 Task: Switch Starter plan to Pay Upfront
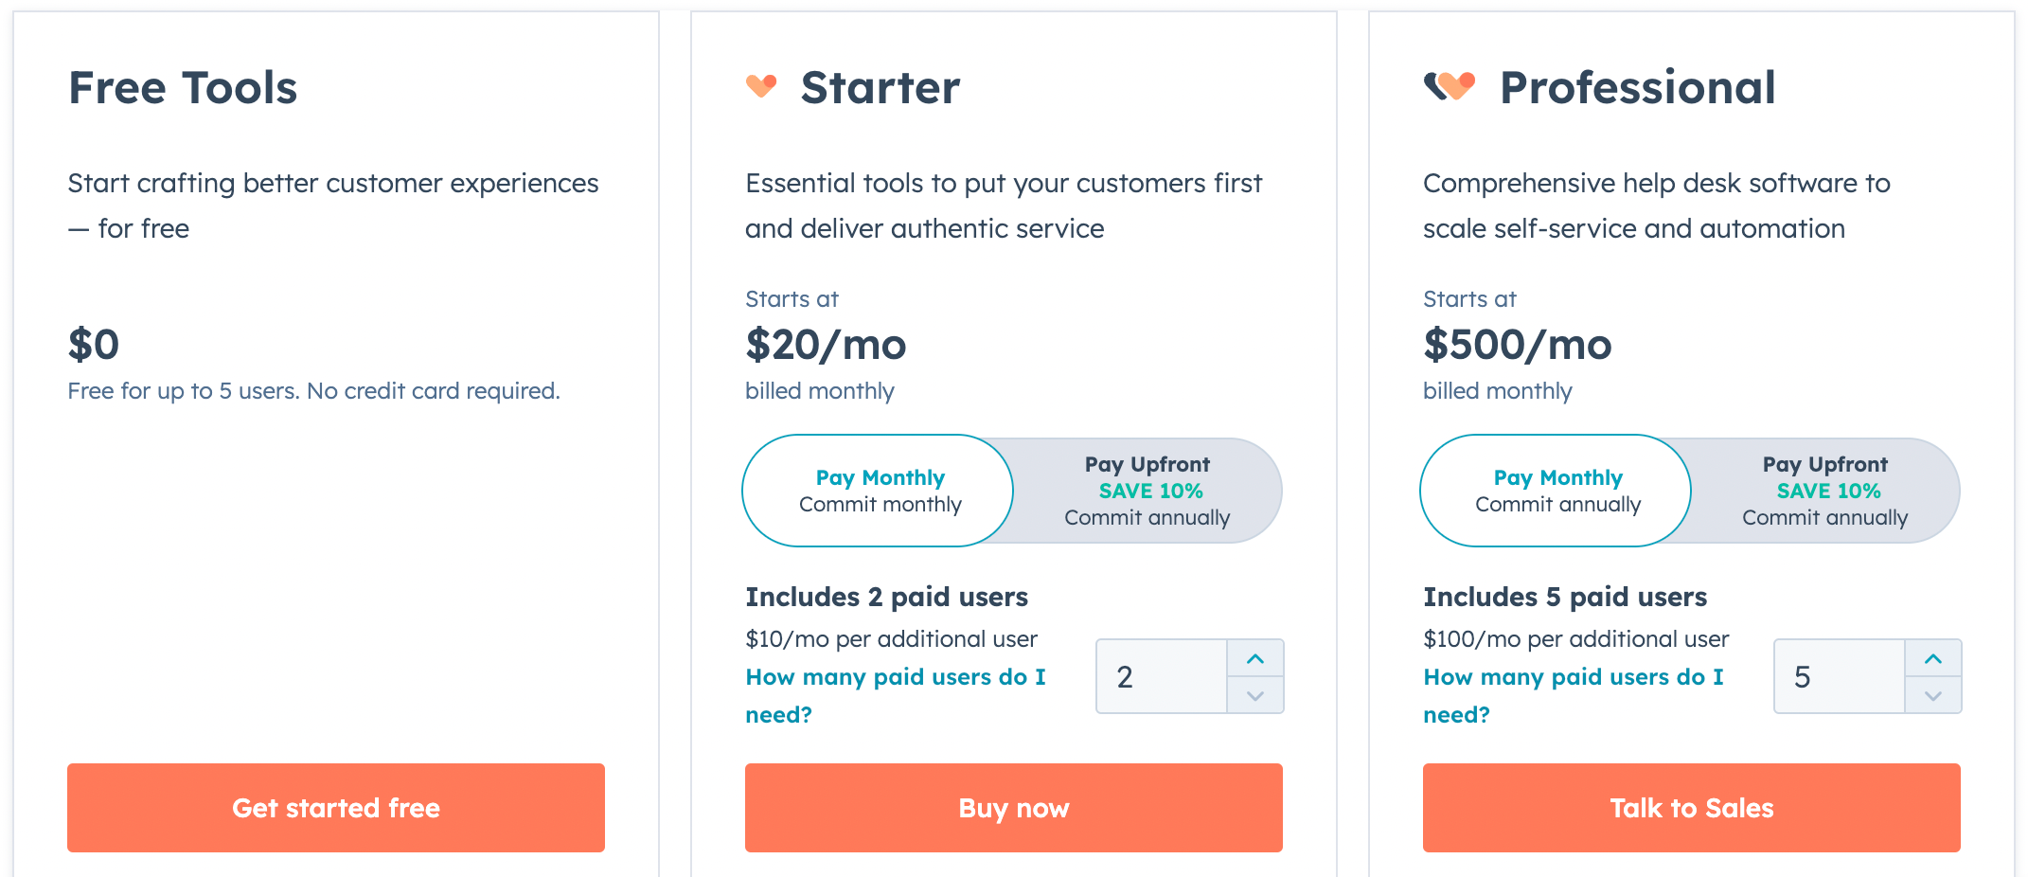[x=1147, y=491]
